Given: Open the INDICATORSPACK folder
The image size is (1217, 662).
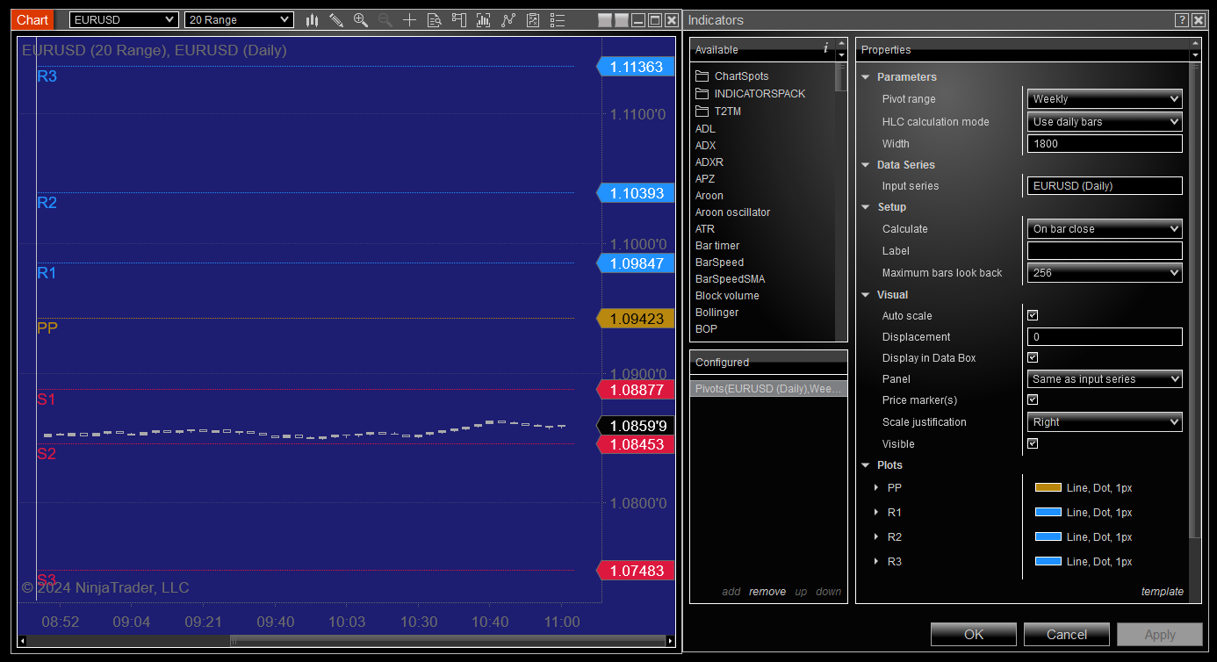Looking at the screenshot, I should click(x=750, y=94).
